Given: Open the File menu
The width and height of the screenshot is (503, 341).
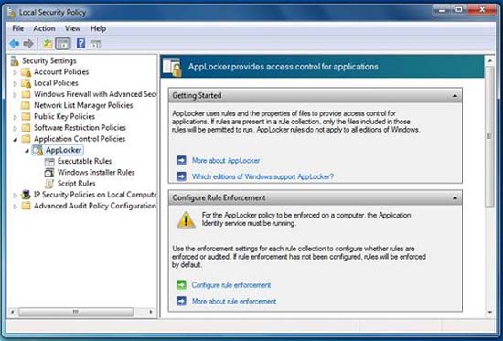Looking at the screenshot, I should (18, 28).
